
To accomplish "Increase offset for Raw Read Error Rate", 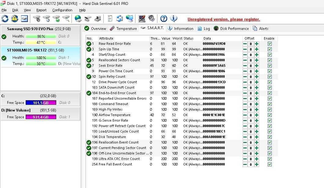I will tap(257, 44).
